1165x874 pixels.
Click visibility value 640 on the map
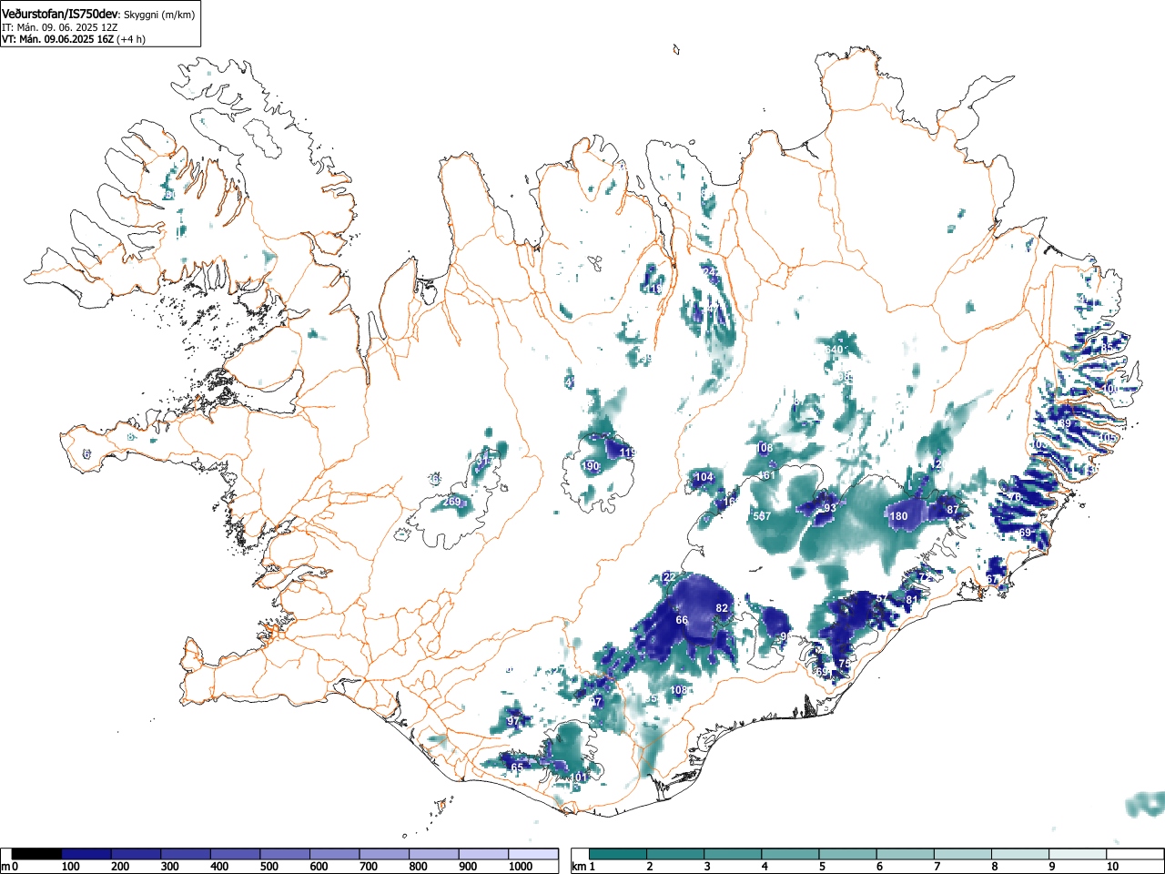(x=834, y=350)
